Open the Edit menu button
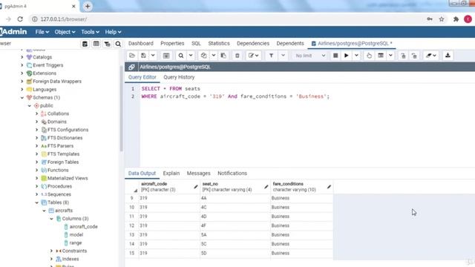Image resolution: width=475 pixels, height=267 pixels. pos(253,56)
